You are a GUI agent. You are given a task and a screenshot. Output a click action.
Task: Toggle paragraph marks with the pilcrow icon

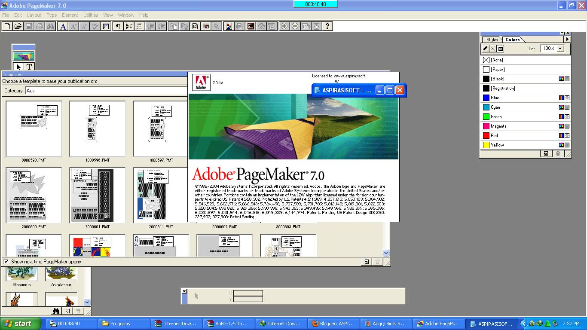tap(118, 26)
